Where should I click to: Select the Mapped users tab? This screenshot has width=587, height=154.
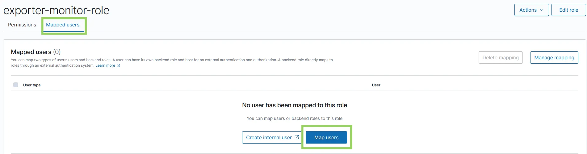[x=63, y=25]
